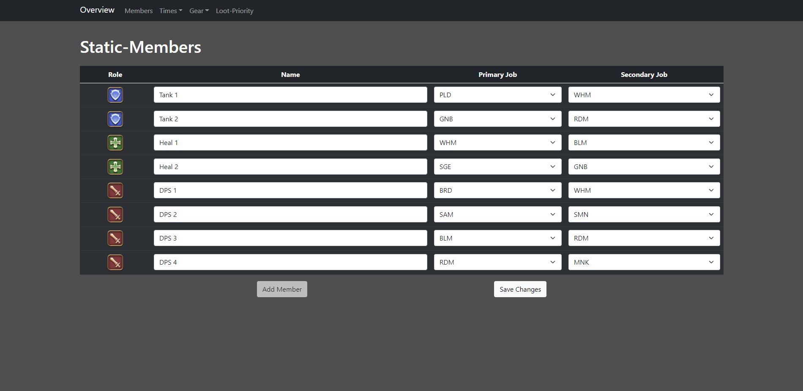This screenshot has width=803, height=391.
Task: Change DPS 4 secondary job MNK dropdown
Action: point(644,262)
